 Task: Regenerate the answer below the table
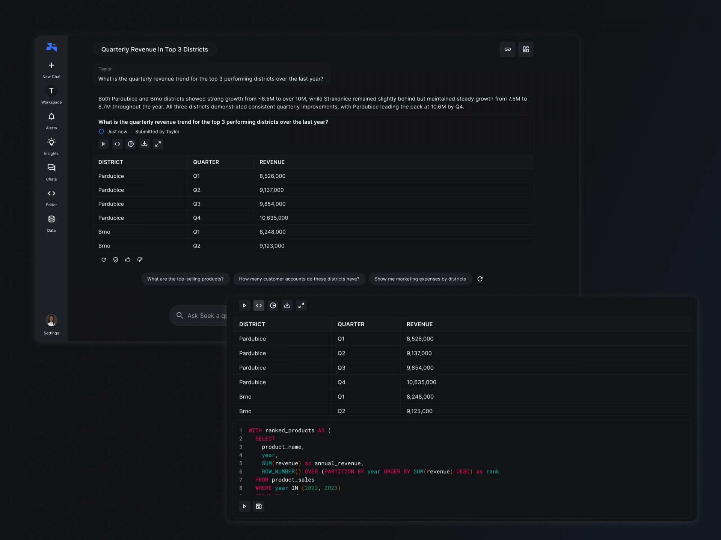click(104, 259)
